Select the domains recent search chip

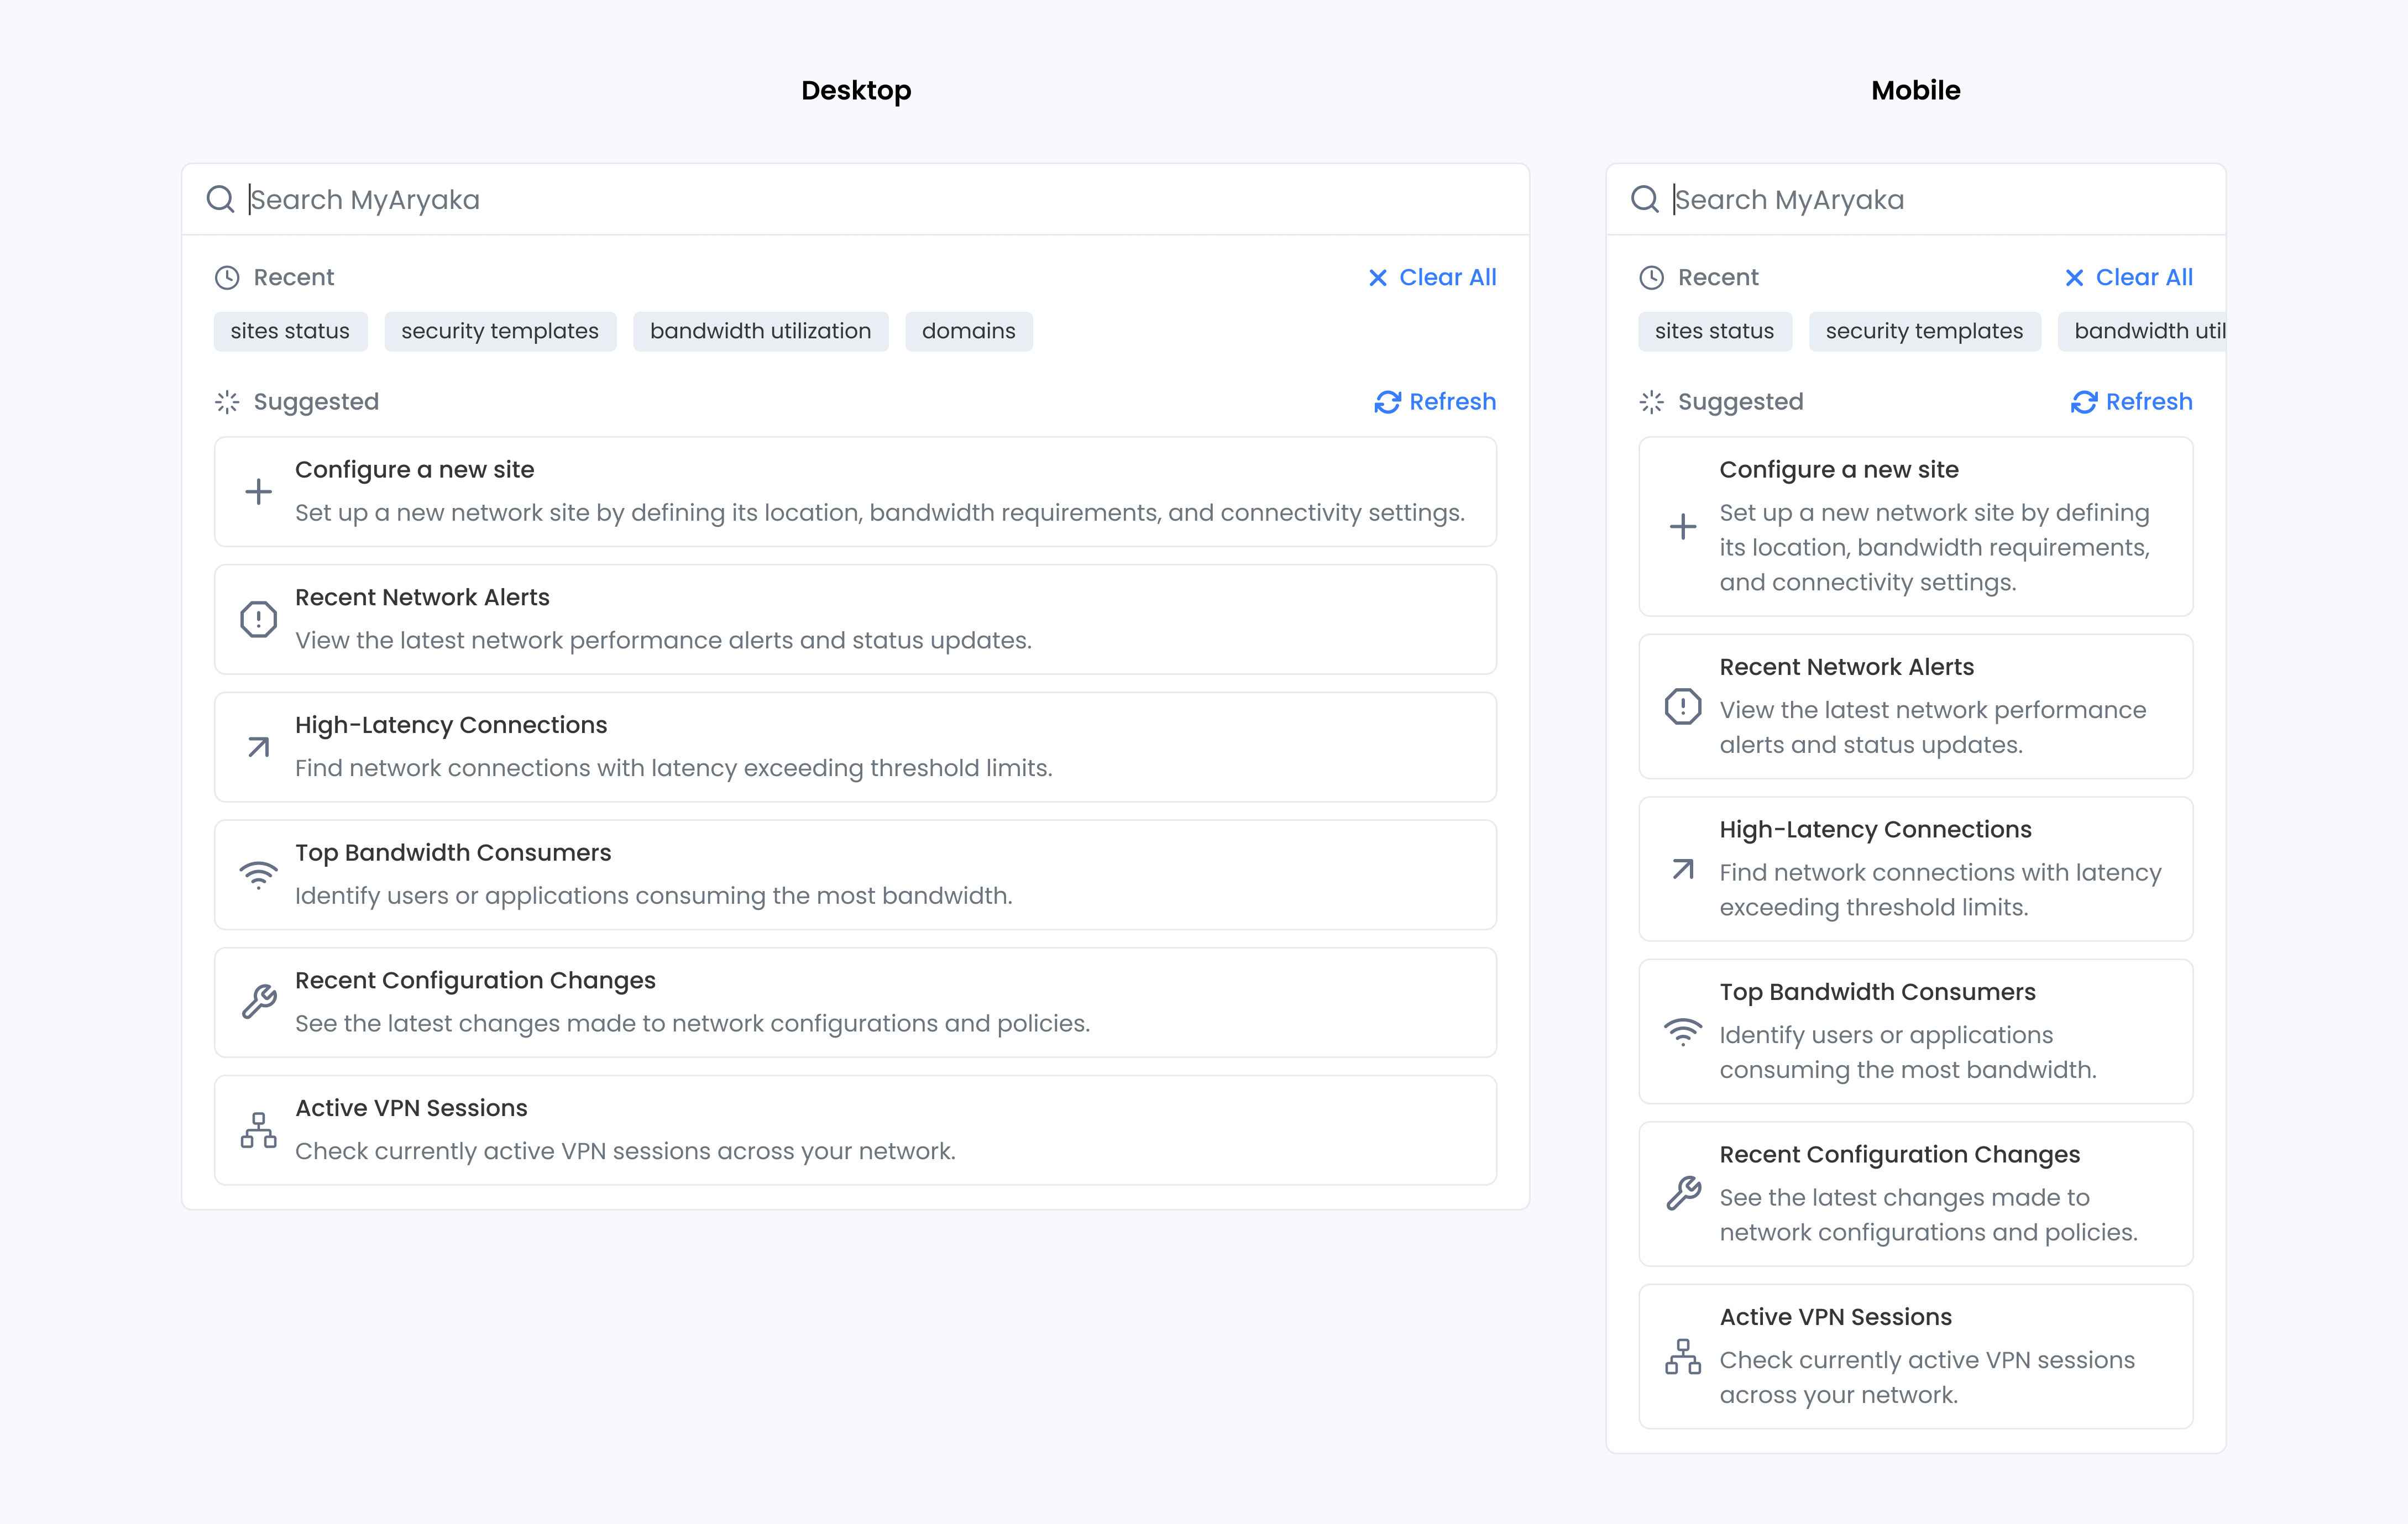(968, 331)
